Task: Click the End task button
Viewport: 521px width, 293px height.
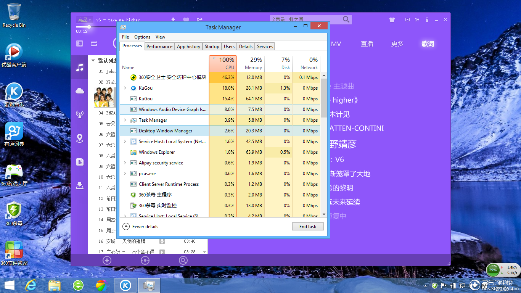Action: [x=308, y=226]
